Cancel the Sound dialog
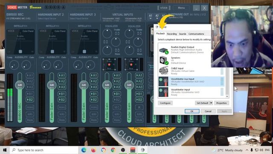The height and width of the screenshot is (154, 273). pos(208,111)
